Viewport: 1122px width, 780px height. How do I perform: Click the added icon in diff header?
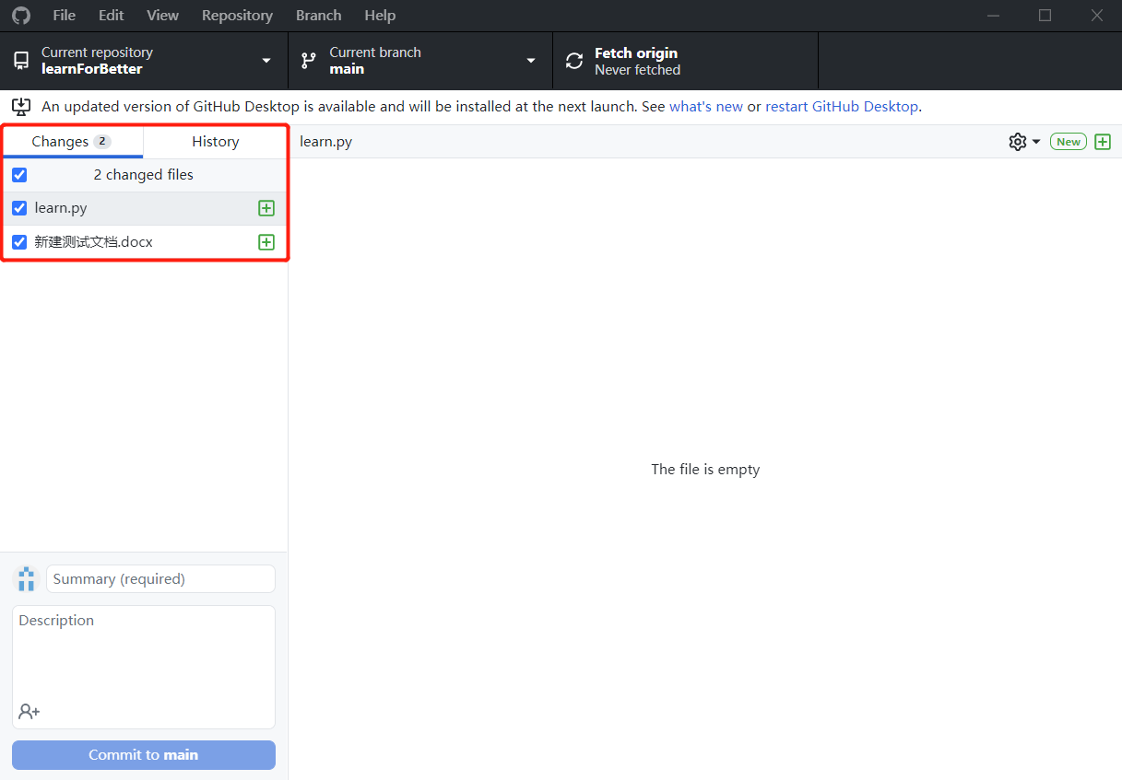pyautogui.click(x=1103, y=142)
